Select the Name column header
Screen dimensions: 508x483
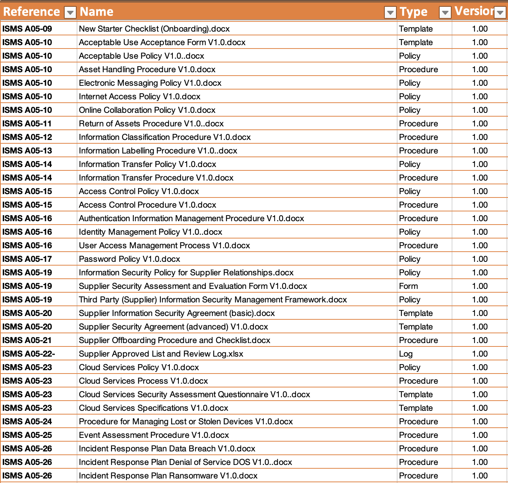coord(237,11)
